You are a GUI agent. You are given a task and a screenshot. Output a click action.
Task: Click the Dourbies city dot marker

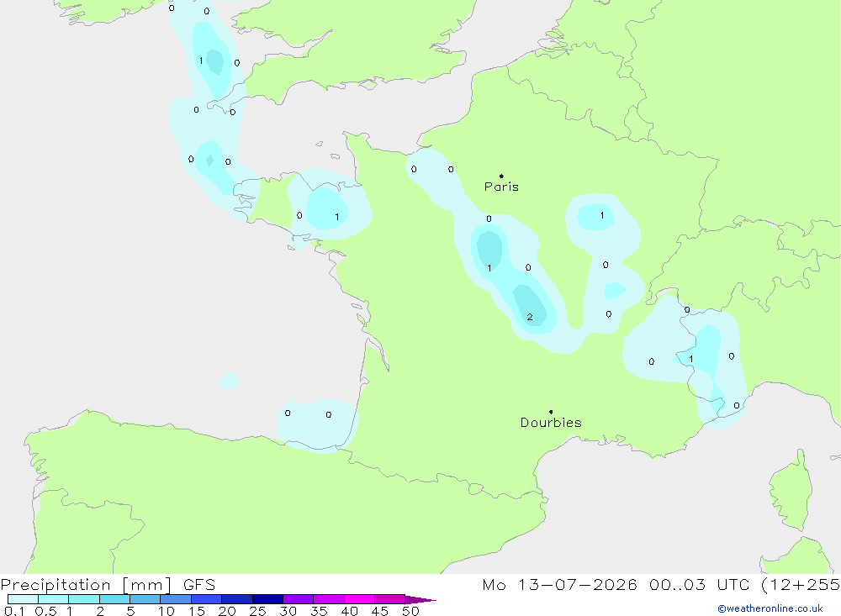tap(551, 412)
